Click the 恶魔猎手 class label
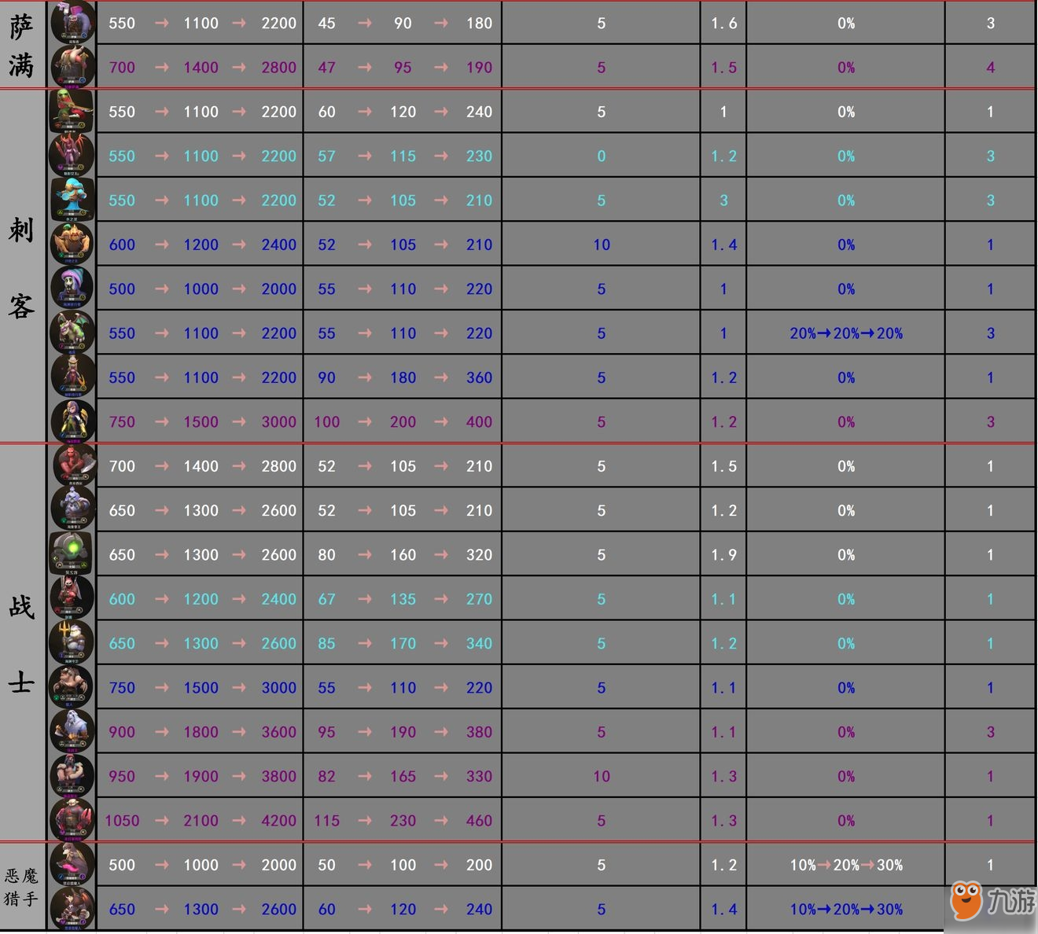The image size is (1038, 934). [21, 887]
